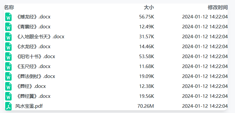Screen dimensions: 235x113
Task: Open the file named 《葬经》.docx
Action: [31, 86]
